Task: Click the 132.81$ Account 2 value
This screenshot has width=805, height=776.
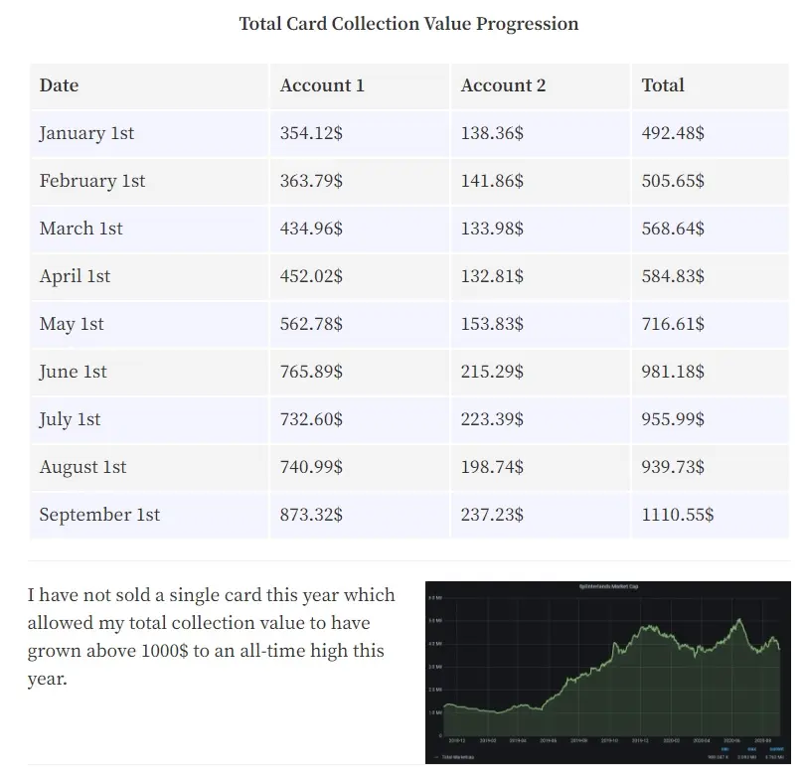Action: (492, 276)
